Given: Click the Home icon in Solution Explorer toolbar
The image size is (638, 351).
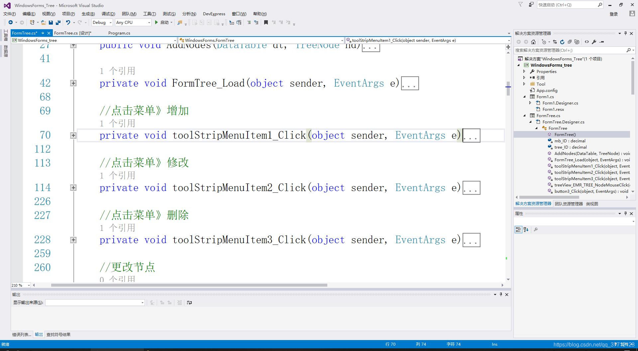Looking at the screenshot, I should (x=533, y=42).
